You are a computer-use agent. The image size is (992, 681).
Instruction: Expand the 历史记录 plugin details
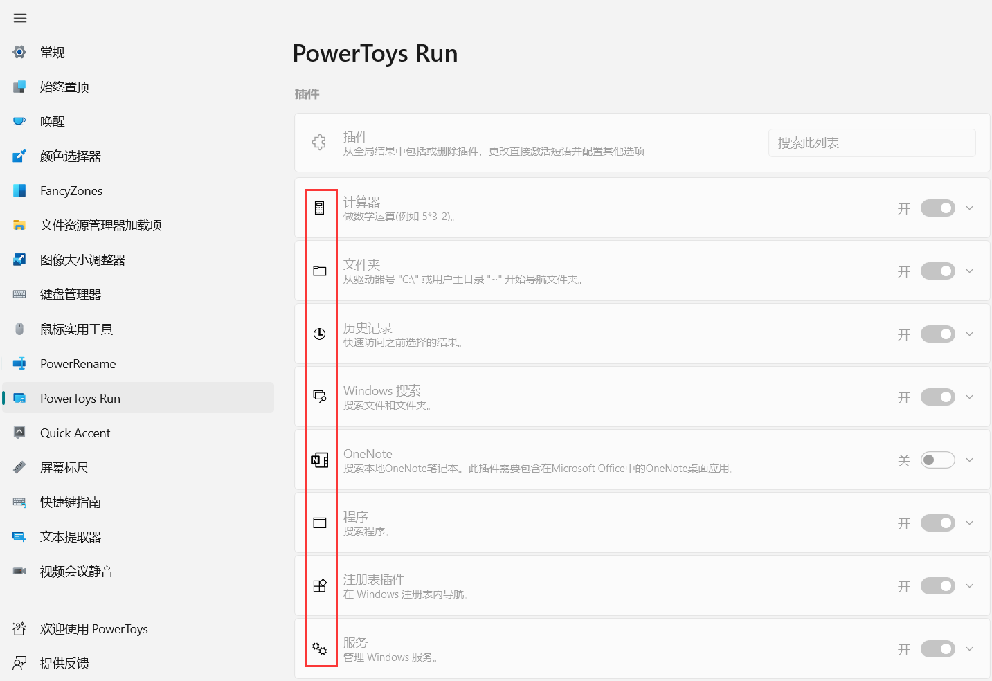pyautogui.click(x=969, y=334)
